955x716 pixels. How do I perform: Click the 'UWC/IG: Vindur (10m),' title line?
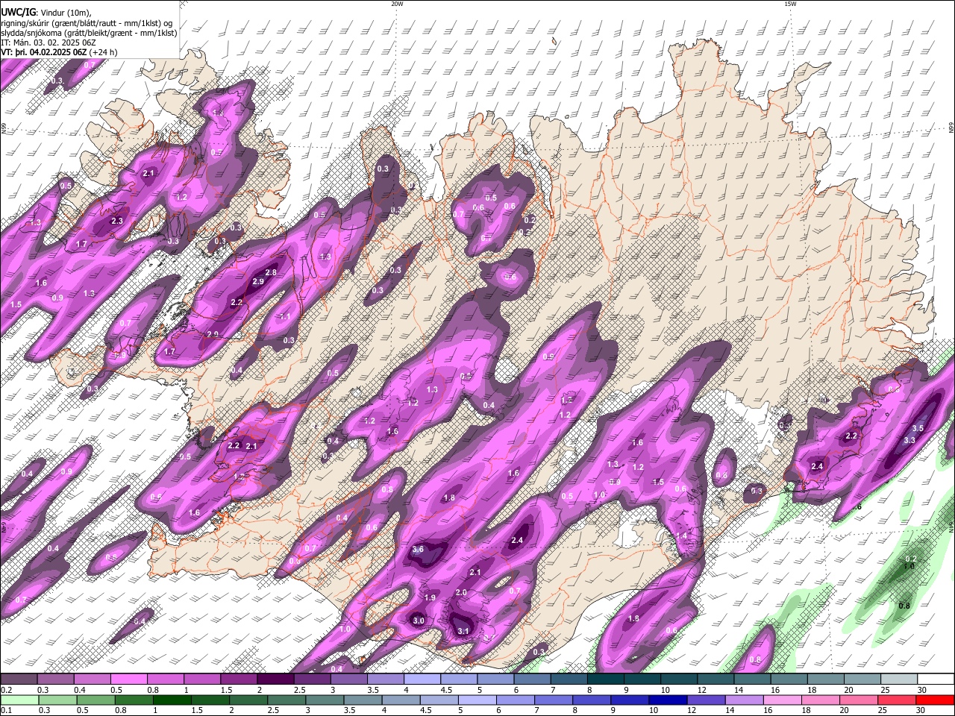point(46,12)
